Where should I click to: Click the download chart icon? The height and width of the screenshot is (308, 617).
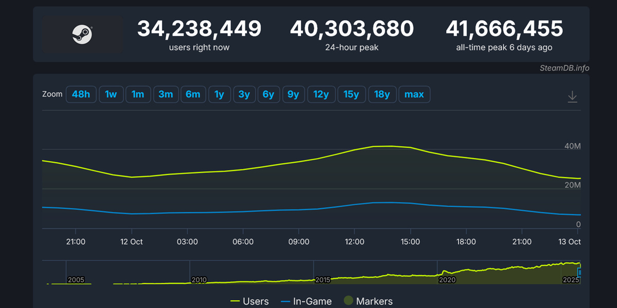(572, 96)
